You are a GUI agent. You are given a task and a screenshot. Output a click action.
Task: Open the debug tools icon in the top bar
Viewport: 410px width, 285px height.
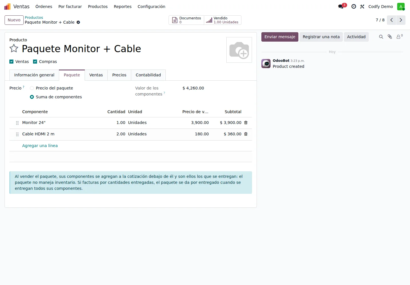pos(362,7)
